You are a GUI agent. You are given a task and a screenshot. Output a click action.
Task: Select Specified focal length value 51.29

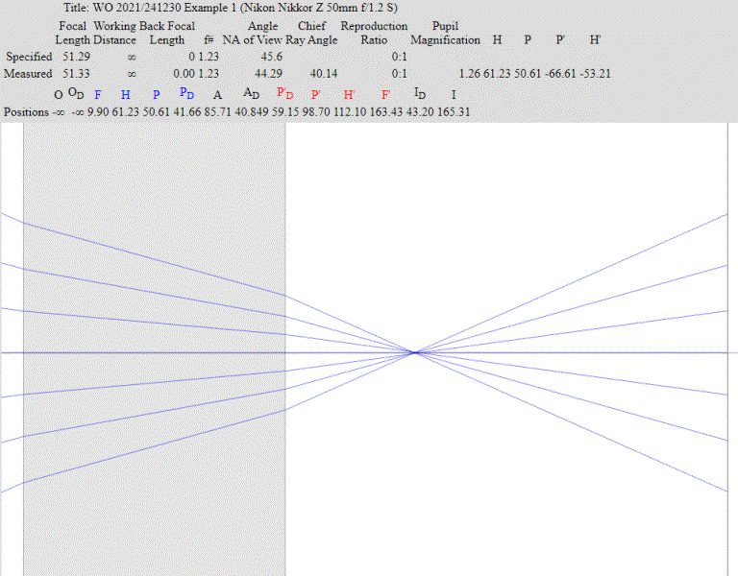click(76, 57)
